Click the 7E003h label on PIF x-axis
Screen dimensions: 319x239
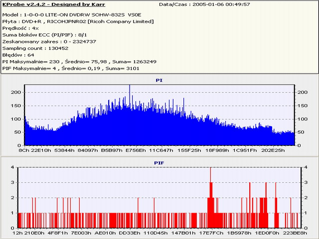[x=81, y=233]
